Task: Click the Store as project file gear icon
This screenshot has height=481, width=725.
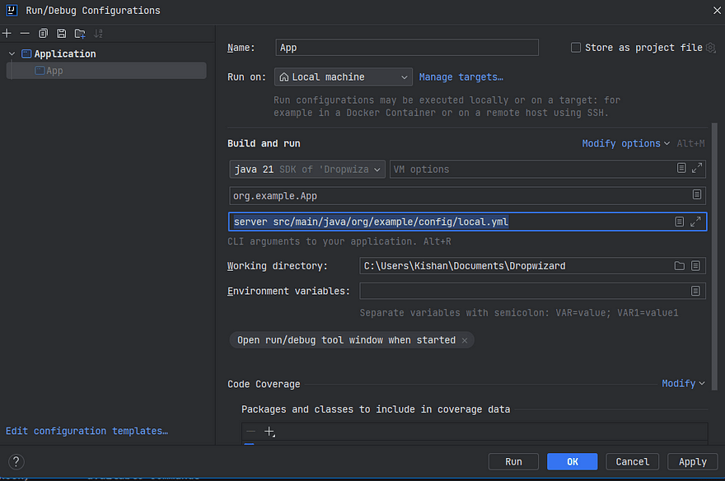Action: tap(710, 48)
